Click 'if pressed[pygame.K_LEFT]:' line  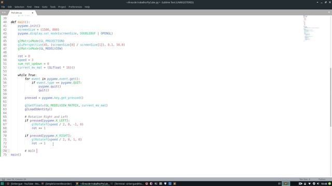coord(47,120)
